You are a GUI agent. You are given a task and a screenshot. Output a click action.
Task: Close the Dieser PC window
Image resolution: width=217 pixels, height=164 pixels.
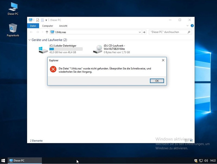point(190,20)
